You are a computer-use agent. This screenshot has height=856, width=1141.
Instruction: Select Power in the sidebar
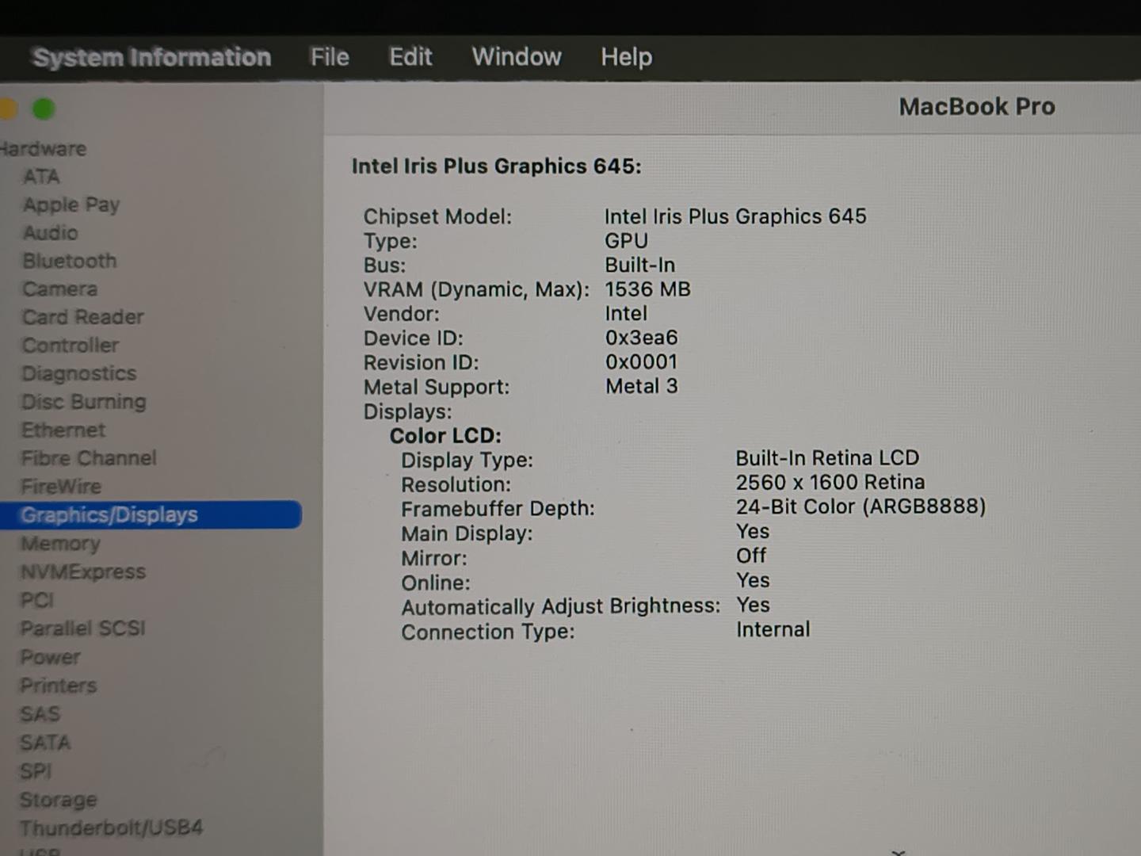pyautogui.click(x=51, y=657)
